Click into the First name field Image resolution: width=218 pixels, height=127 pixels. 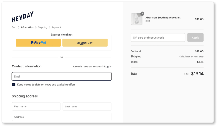(x=36, y=106)
